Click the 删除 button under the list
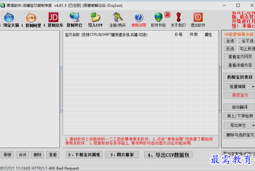Viewport: 255px width, 171px height. pos(37,155)
